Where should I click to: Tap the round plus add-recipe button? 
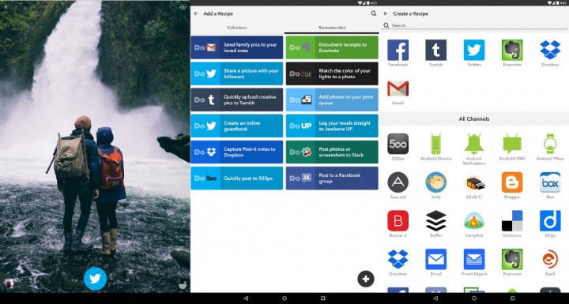[366, 279]
